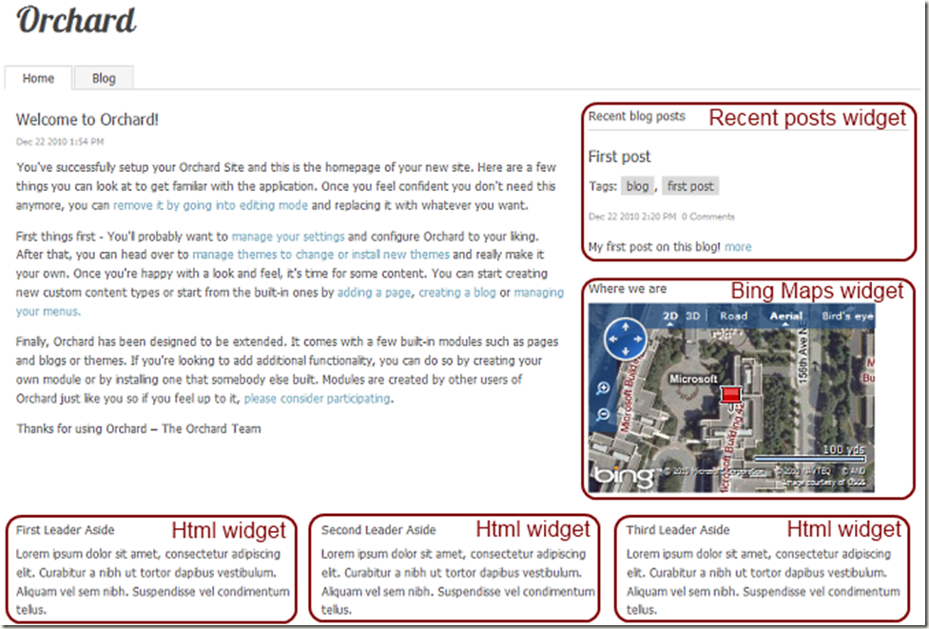The height and width of the screenshot is (629, 929).
Task: Select the 'blog' tag
Action: click(x=637, y=186)
